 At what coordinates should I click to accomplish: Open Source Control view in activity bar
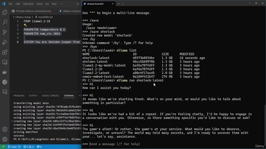click(x=5, y=32)
